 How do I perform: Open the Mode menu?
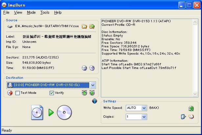31,12
